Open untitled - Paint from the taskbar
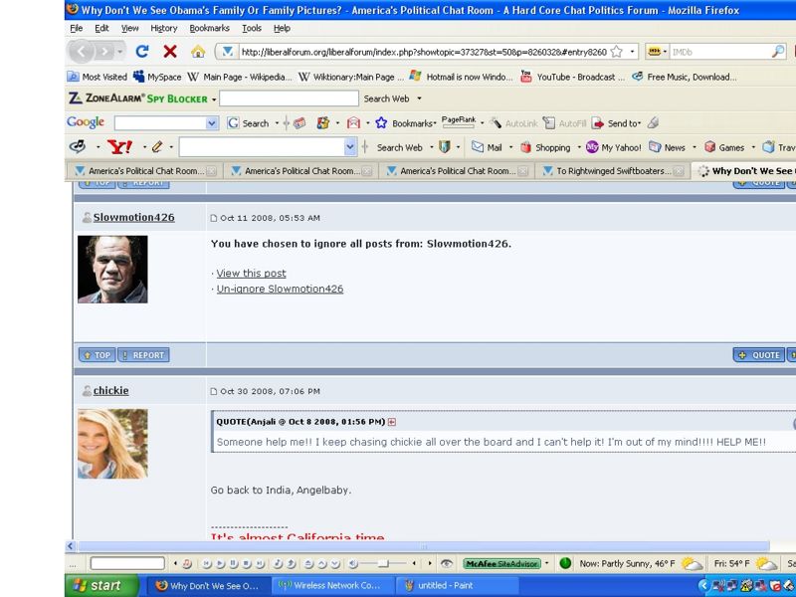 tap(445, 586)
